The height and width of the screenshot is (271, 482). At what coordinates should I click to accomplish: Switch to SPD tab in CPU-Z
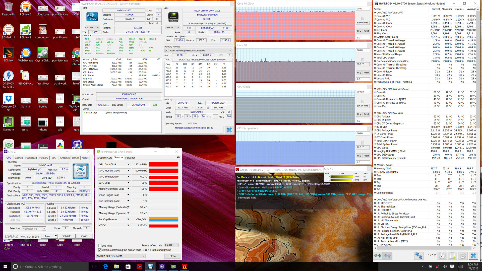click(x=54, y=158)
